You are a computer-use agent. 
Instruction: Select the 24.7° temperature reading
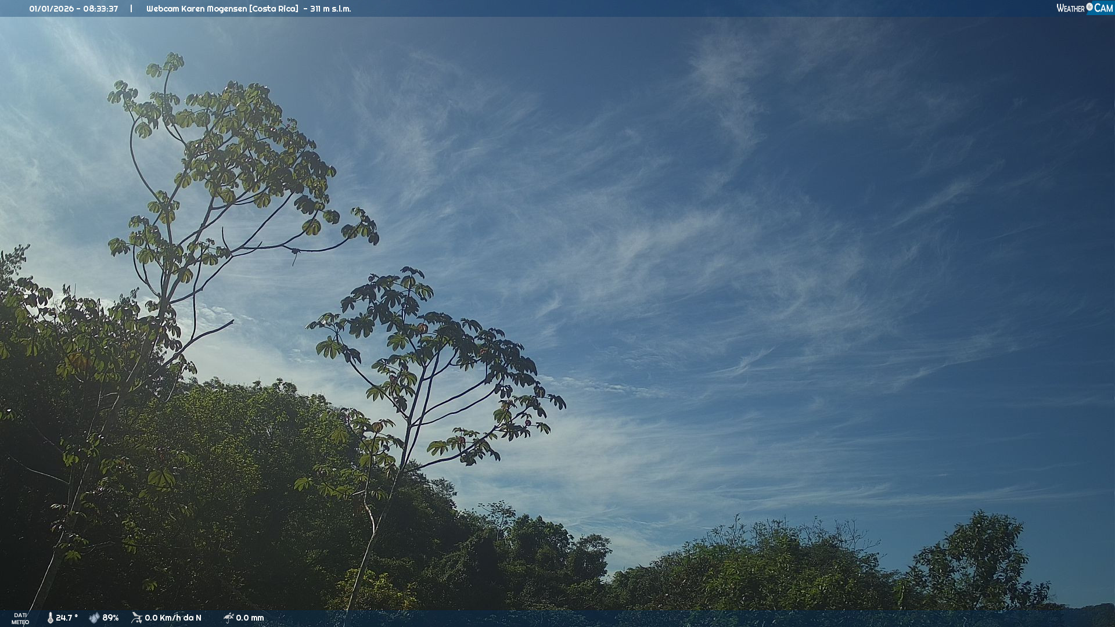click(67, 618)
